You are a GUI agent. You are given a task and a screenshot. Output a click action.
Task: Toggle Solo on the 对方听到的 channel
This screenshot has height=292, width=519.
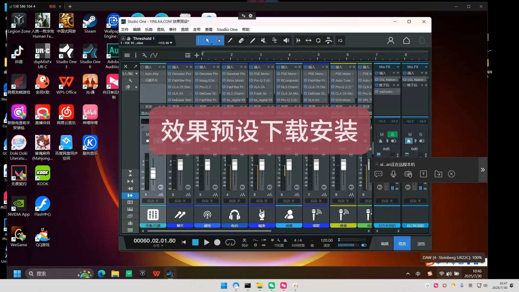point(392,134)
